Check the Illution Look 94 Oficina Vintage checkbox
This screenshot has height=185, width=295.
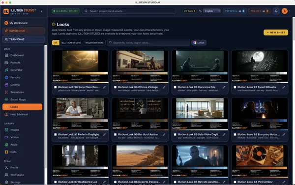click(115, 87)
